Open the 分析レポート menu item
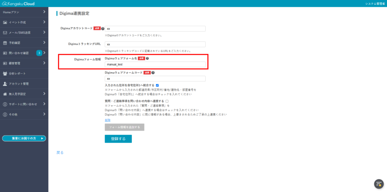Image resolution: width=387 pixels, height=192 pixels. [x=24, y=73]
